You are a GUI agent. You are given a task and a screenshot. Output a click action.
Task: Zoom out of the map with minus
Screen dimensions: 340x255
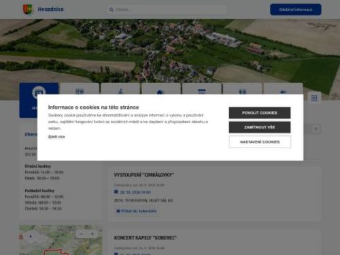click(82, 234)
